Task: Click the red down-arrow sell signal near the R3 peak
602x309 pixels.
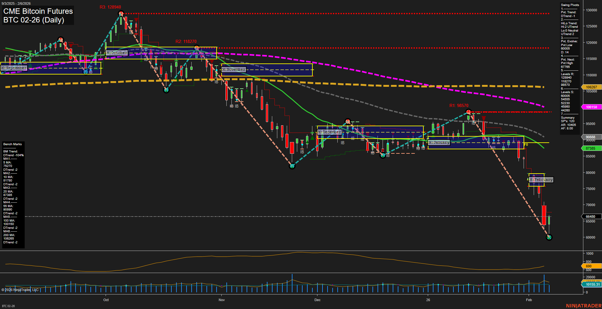Action: 136,20
